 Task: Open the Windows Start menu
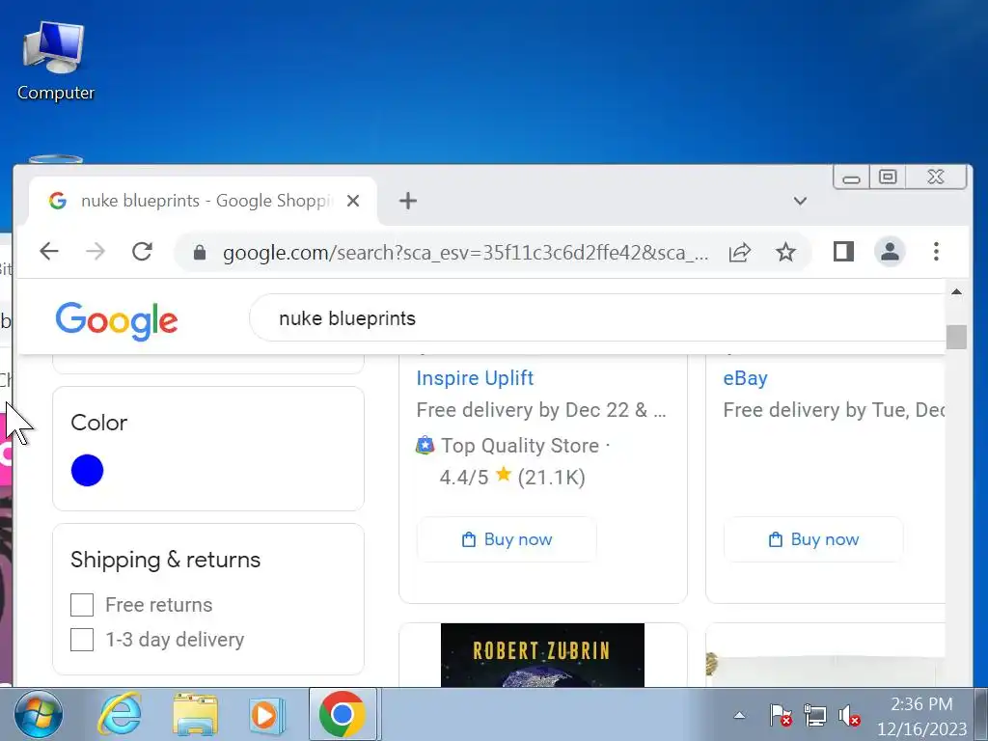pyautogui.click(x=39, y=716)
